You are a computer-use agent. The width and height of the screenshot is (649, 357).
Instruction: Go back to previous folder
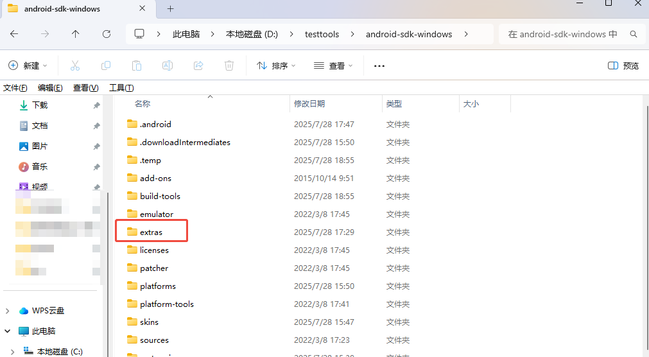pyautogui.click(x=14, y=34)
